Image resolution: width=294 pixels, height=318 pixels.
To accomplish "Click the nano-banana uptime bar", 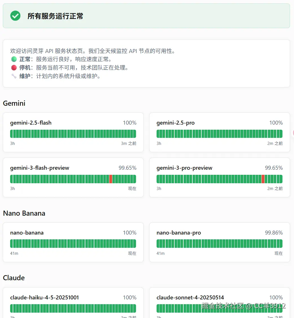I will point(73,244).
